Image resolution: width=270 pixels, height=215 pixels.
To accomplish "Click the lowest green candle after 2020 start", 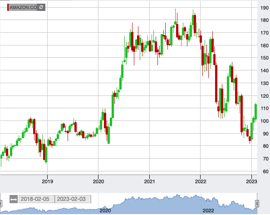I will tap(108, 135).
